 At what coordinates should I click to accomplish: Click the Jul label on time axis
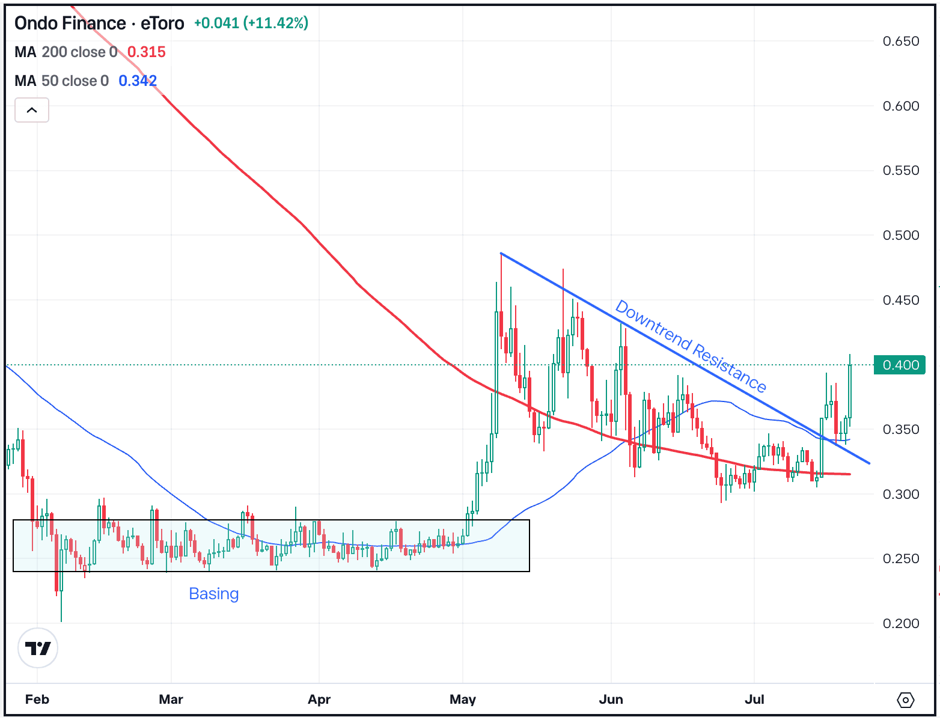(754, 700)
